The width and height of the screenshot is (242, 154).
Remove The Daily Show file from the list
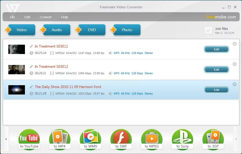(x=234, y=84)
